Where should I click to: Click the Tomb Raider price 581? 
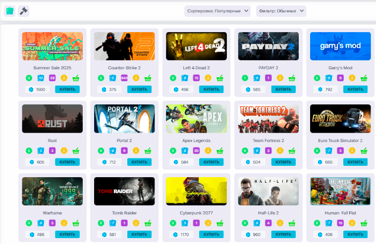click(x=109, y=235)
